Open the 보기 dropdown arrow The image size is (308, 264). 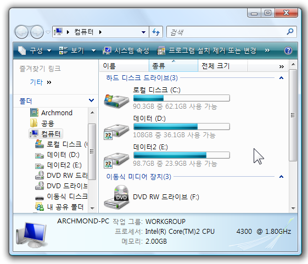93,50
